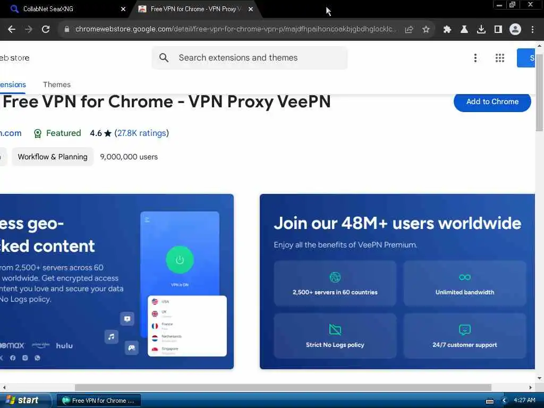Screen dimensions: 544x408
Task: Click the developer website link ending in .com
Action: point(11,133)
